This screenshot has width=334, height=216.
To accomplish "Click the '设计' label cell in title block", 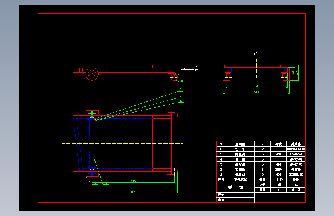I will point(221,195).
